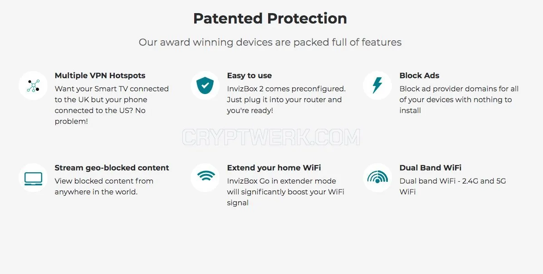Click the award winning devices subtitle
The image size is (543, 274).
270,42
